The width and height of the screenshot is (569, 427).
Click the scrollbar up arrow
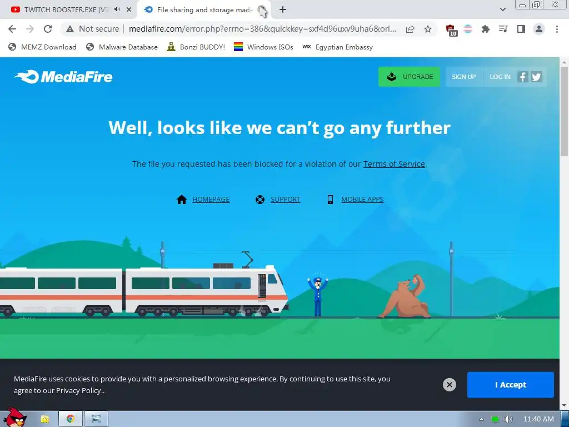click(x=565, y=62)
